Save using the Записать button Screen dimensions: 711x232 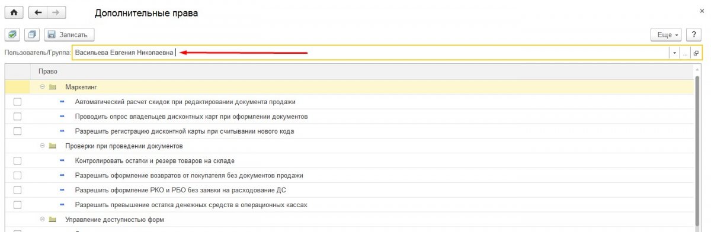click(69, 35)
